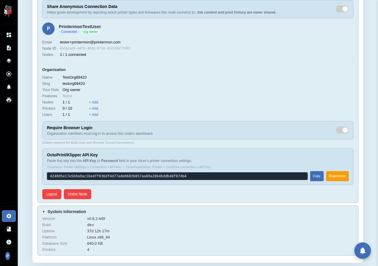Click the printers count 0 / 10
Screen dimensions: 378x266
click(x=67, y=108)
